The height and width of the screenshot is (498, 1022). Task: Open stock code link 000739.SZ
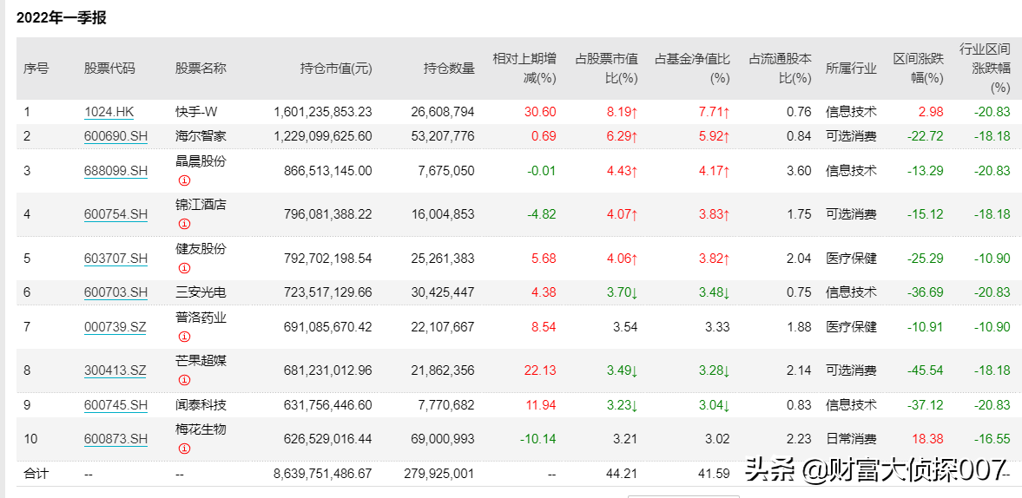pyautogui.click(x=115, y=327)
